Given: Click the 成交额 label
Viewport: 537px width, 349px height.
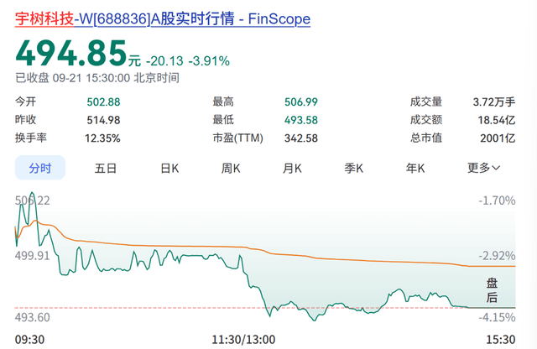Looking at the screenshot, I should 426,120.
